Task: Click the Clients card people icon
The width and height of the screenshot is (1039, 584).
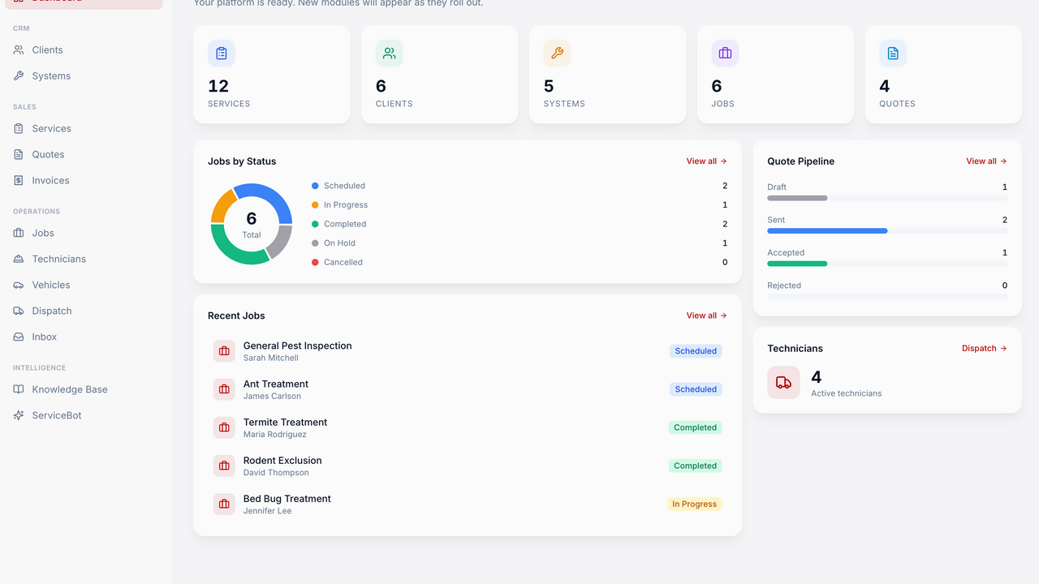Action: pyautogui.click(x=390, y=54)
